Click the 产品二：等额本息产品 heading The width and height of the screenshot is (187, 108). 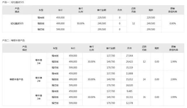click(x=13, y=40)
